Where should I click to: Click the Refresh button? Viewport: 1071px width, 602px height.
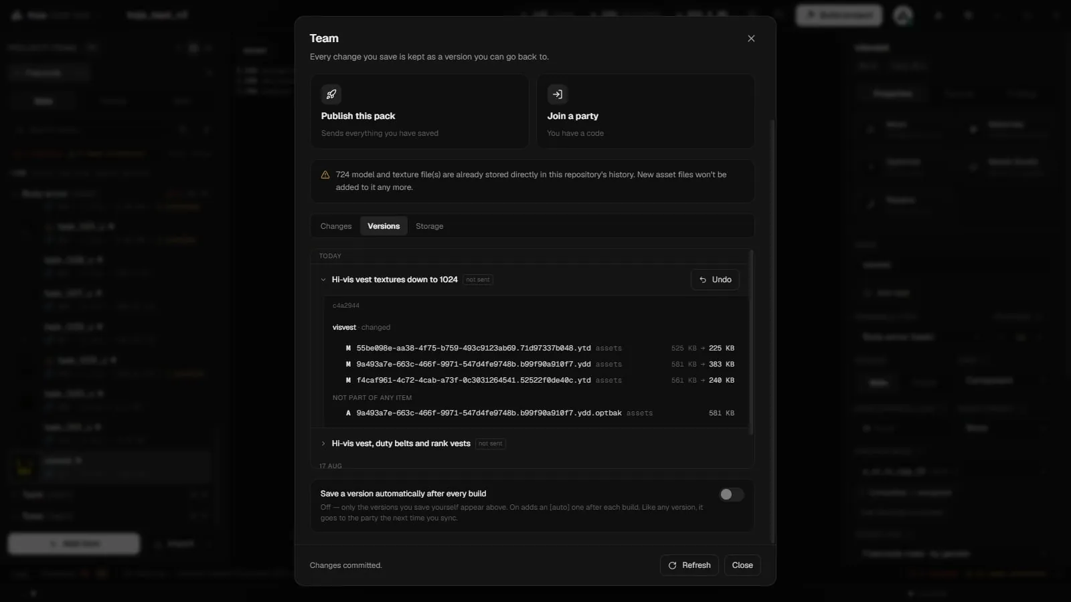pos(689,565)
